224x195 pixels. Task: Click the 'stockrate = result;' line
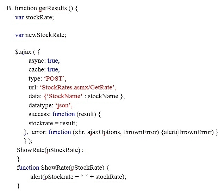pyautogui.click(x=53, y=123)
